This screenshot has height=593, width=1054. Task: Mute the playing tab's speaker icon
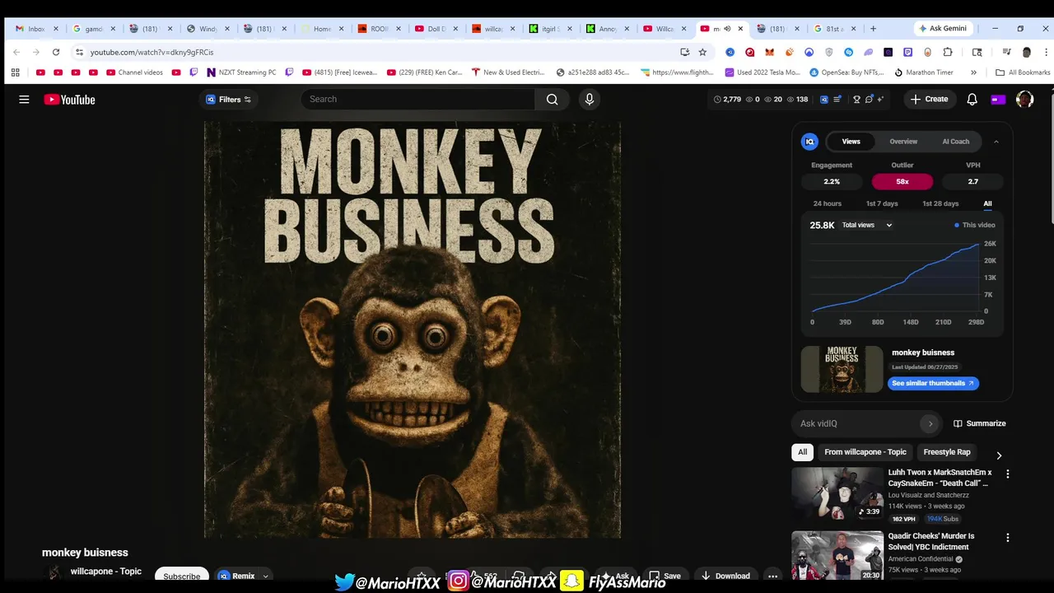[x=727, y=29]
